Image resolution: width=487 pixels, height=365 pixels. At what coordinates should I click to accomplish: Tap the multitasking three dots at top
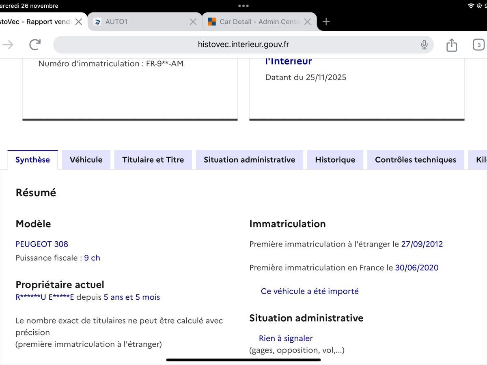tap(243, 6)
